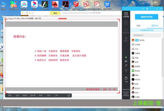164x111 pixels.
Task: Toggle the speaker volume icon in sidebar
Action: (x=126, y=61)
